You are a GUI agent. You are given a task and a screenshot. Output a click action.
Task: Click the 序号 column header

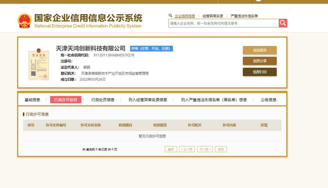coord(31,125)
